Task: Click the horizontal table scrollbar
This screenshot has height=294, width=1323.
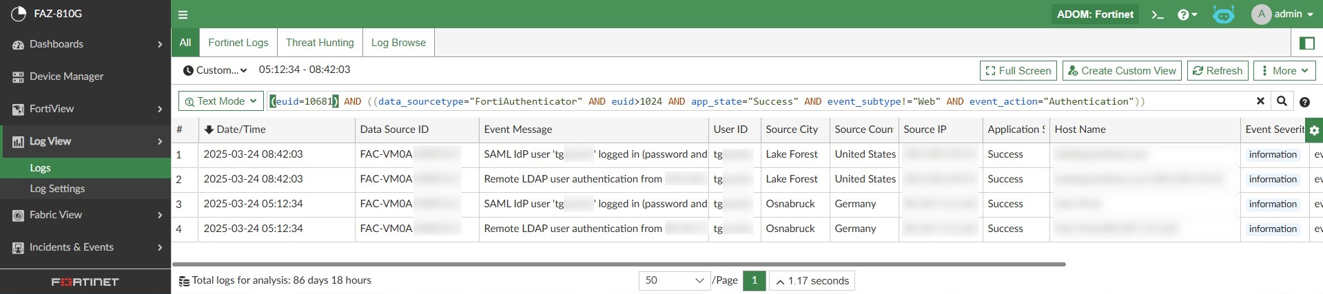Action: [x=619, y=264]
